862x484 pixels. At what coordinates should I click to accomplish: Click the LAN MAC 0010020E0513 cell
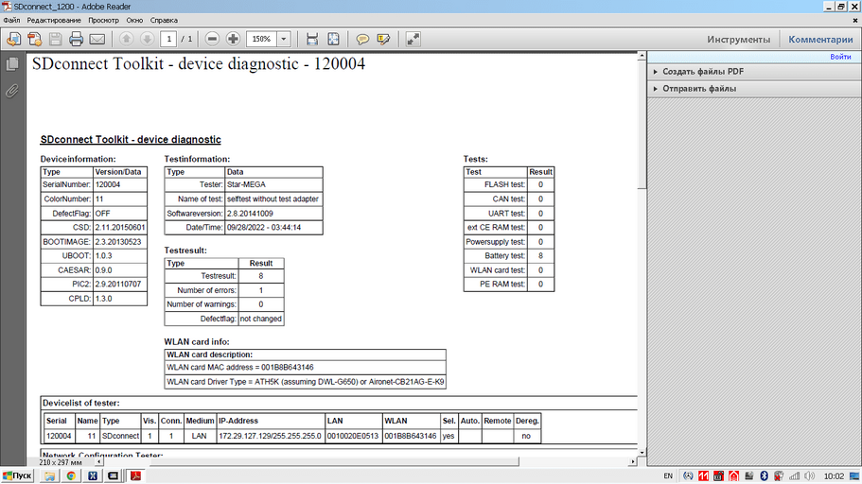353,436
